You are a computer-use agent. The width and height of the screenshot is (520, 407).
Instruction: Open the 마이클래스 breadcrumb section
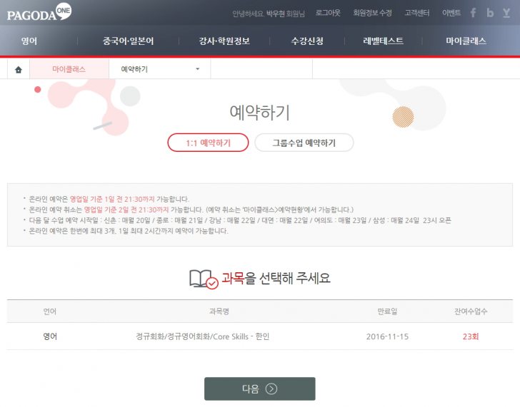(69, 69)
